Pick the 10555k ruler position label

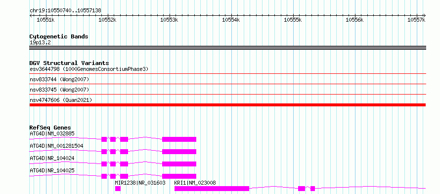tap(293, 20)
